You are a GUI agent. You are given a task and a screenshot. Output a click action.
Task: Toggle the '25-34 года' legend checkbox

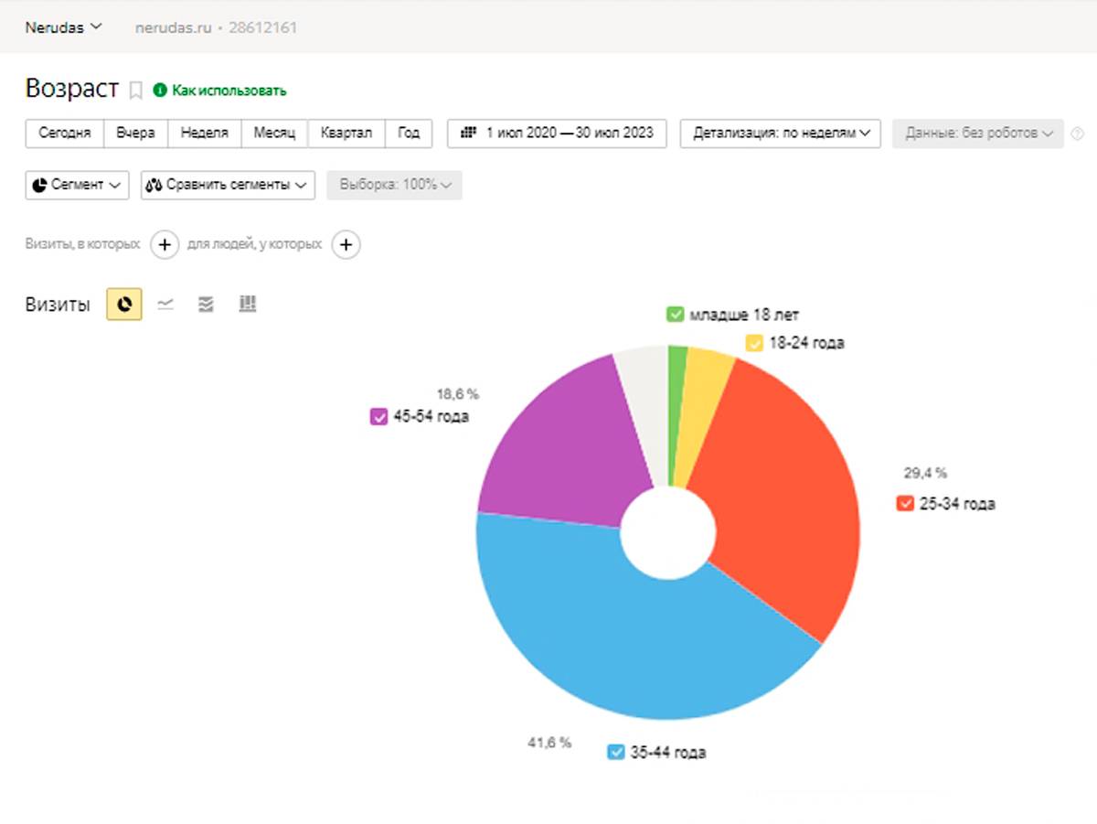[x=905, y=504]
